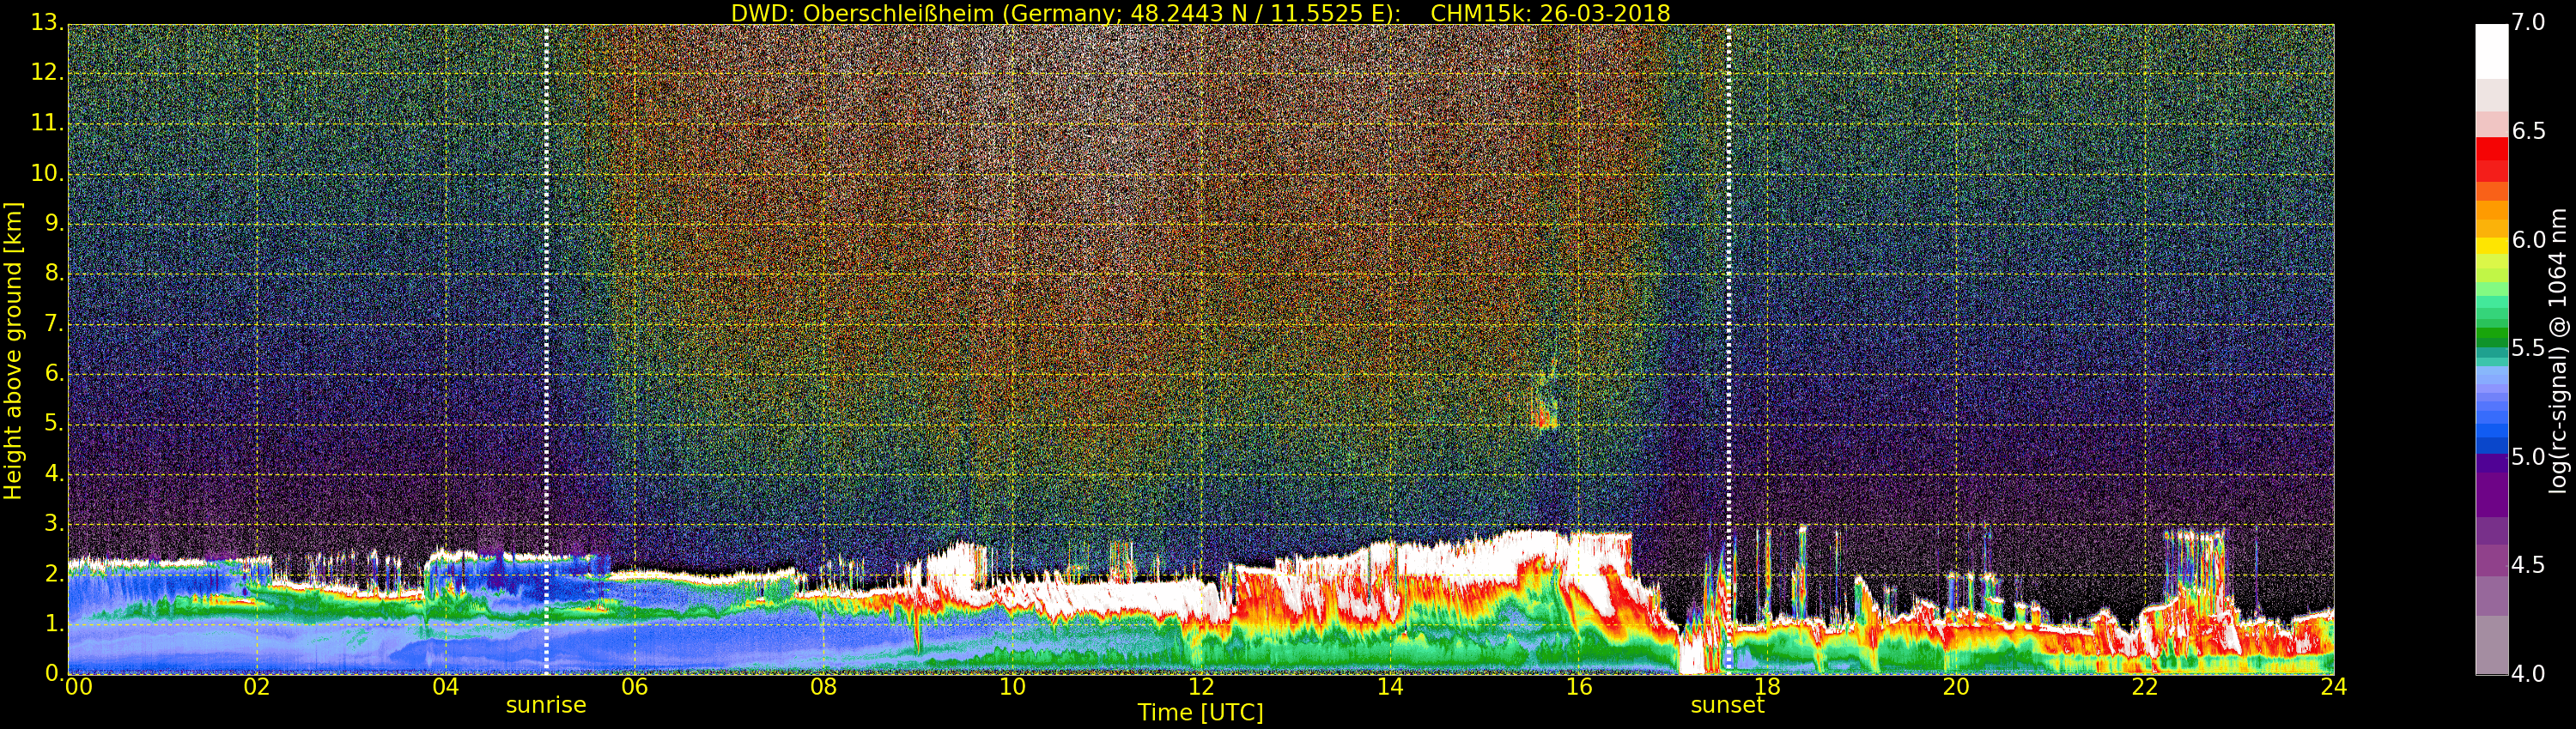2576x729 pixels.
Task: Click the '7.' height tick label
Action: coord(54,322)
